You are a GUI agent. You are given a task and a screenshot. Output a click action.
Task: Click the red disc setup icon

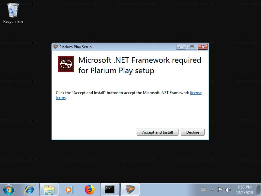point(66,64)
